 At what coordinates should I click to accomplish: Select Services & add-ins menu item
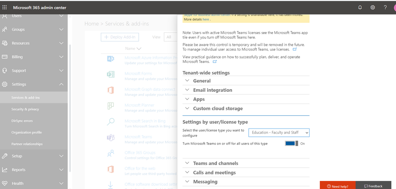[34, 98]
